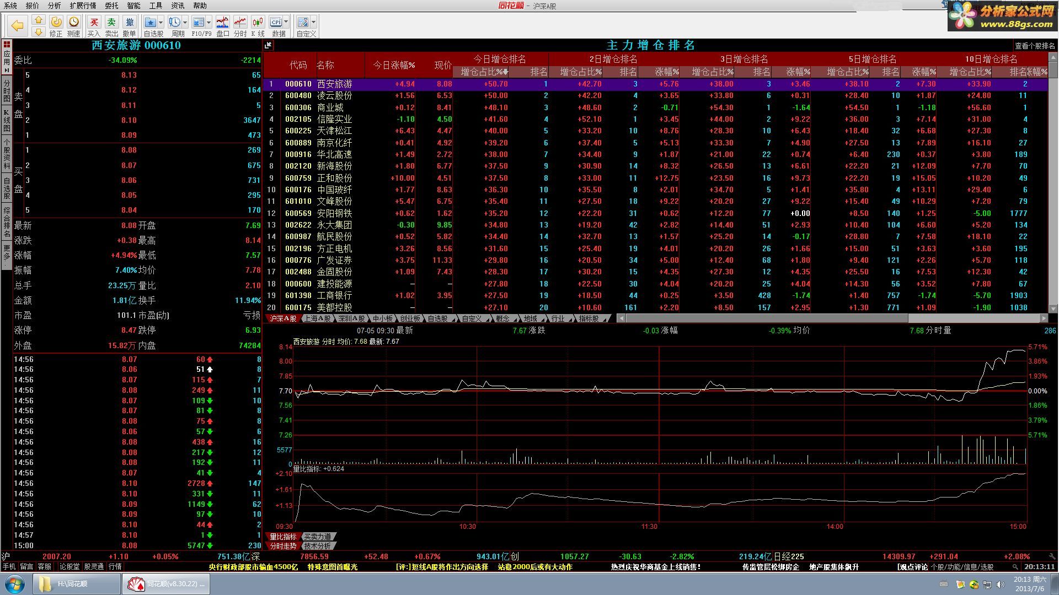Open the F10/F9 company info icon
The height and width of the screenshot is (595, 1059).
coord(199,22)
